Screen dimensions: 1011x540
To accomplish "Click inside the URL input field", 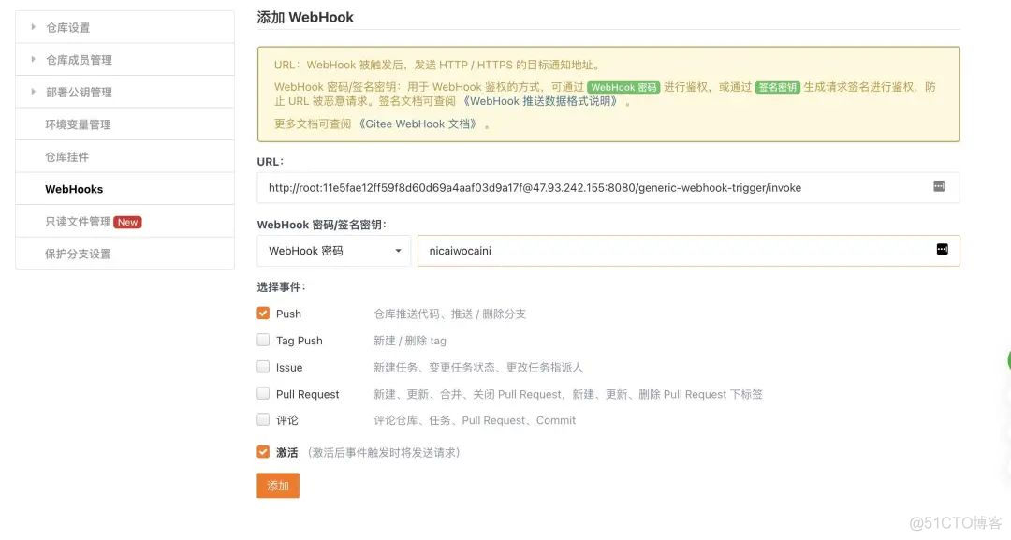I will [x=562, y=186].
